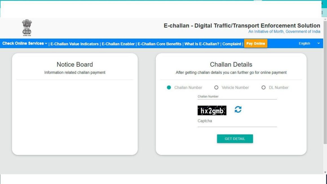Select the Vehicle Number radio button
Viewport: 327px width, 184px height.
tap(216, 87)
